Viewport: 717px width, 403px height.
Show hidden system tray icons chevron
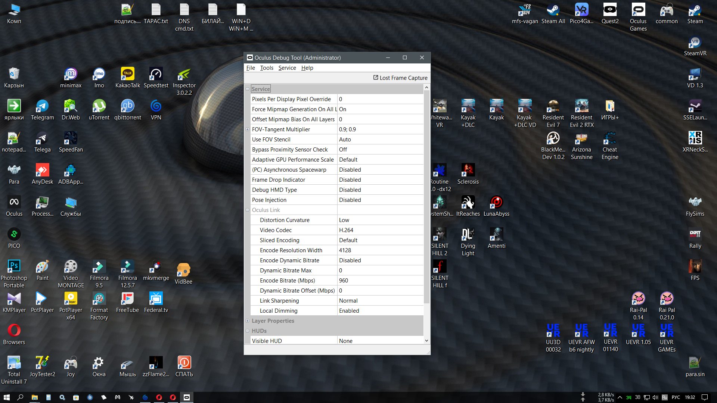620,397
